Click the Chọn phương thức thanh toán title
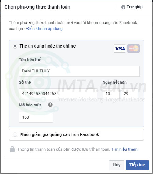This screenshot has width=153, height=174. [37, 7]
